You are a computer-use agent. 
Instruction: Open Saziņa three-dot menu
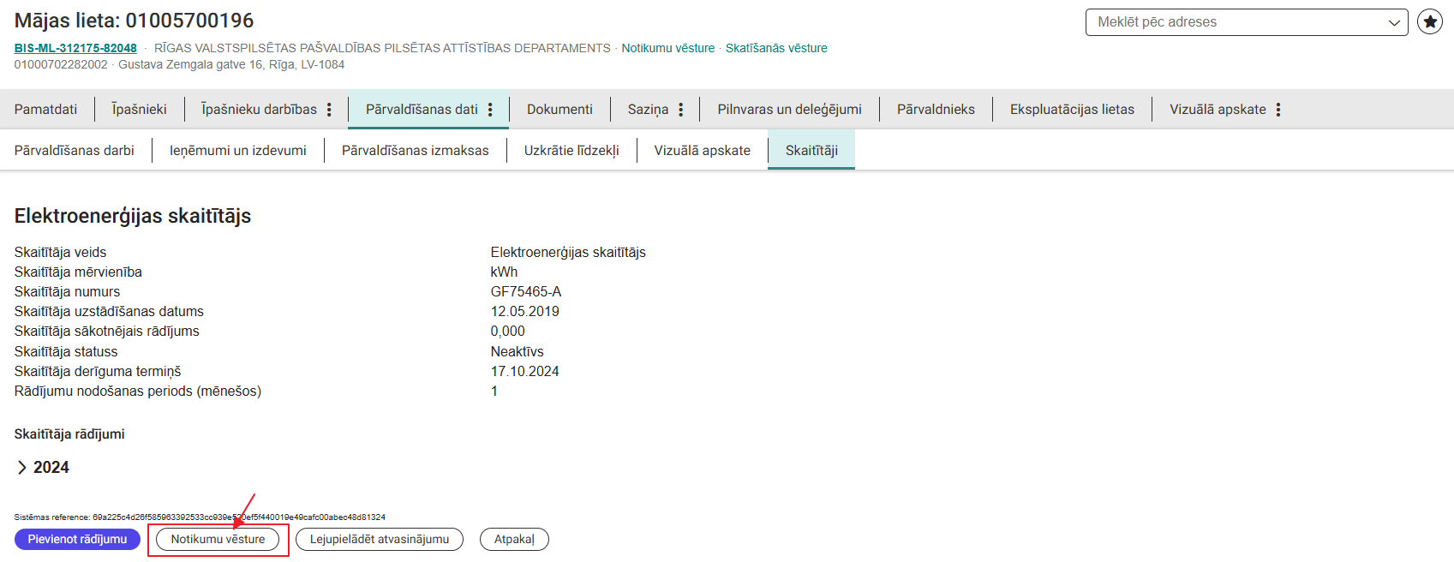coord(681,110)
